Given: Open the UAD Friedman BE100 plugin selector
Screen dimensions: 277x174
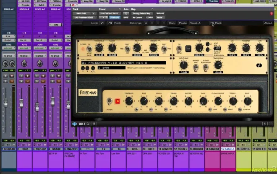Looking at the screenshot, I should click(x=84, y=18).
